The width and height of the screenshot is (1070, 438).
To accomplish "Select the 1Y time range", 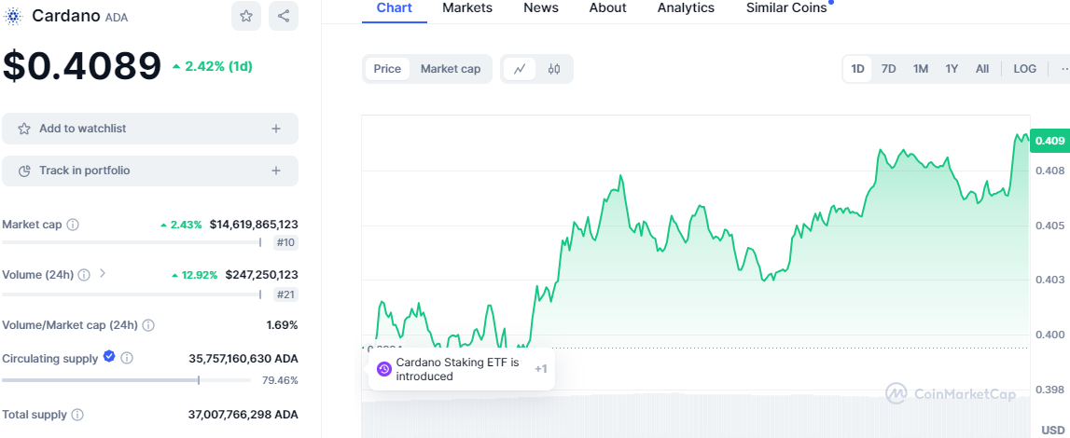I will [x=952, y=69].
